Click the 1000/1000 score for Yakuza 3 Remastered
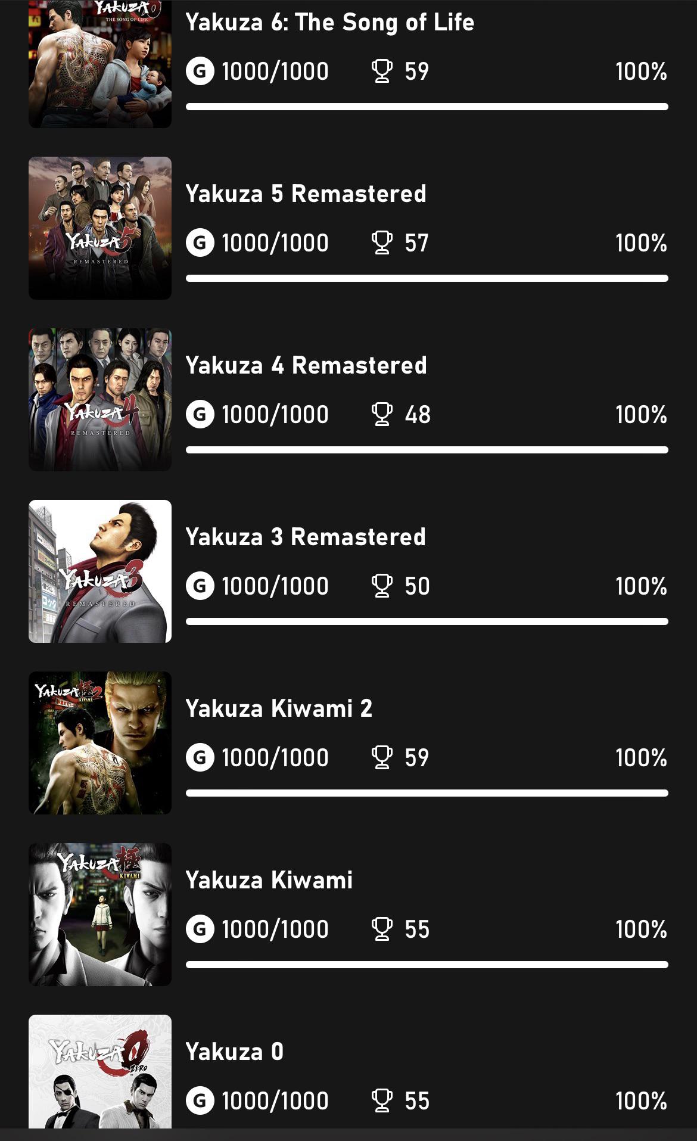 pos(275,586)
